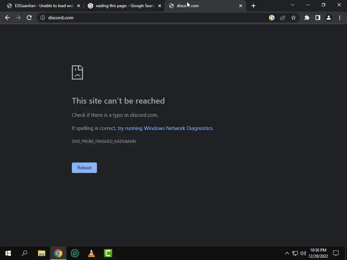This screenshot has height=260, width=347.
Task: Go back to the previous page
Action: (7, 18)
